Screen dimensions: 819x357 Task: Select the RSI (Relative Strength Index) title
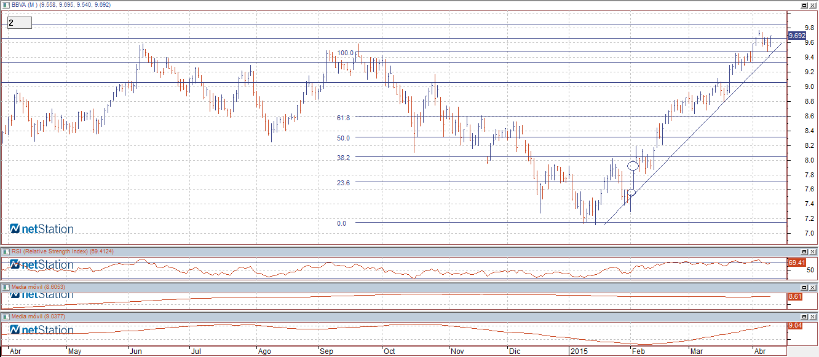(x=62, y=251)
